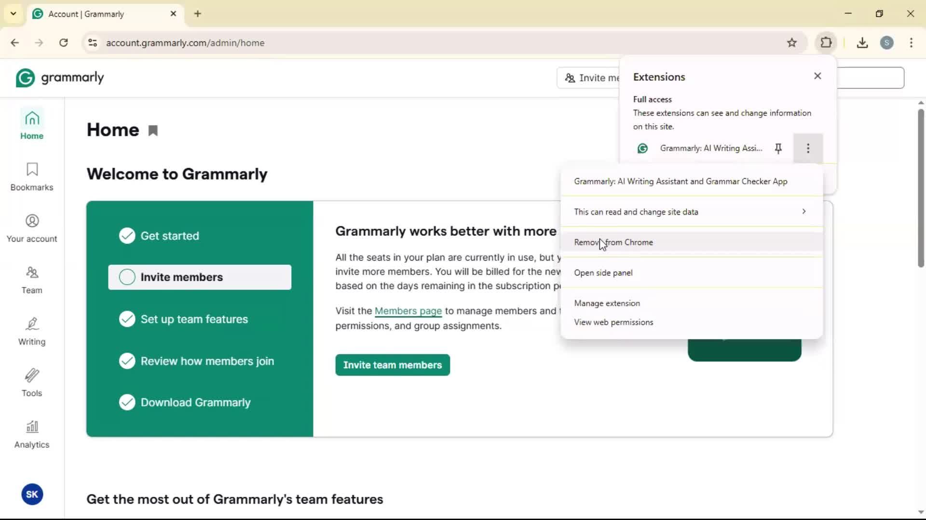Click the Extensions puzzle icon
Image resolution: width=926 pixels, height=520 pixels.
[826, 43]
